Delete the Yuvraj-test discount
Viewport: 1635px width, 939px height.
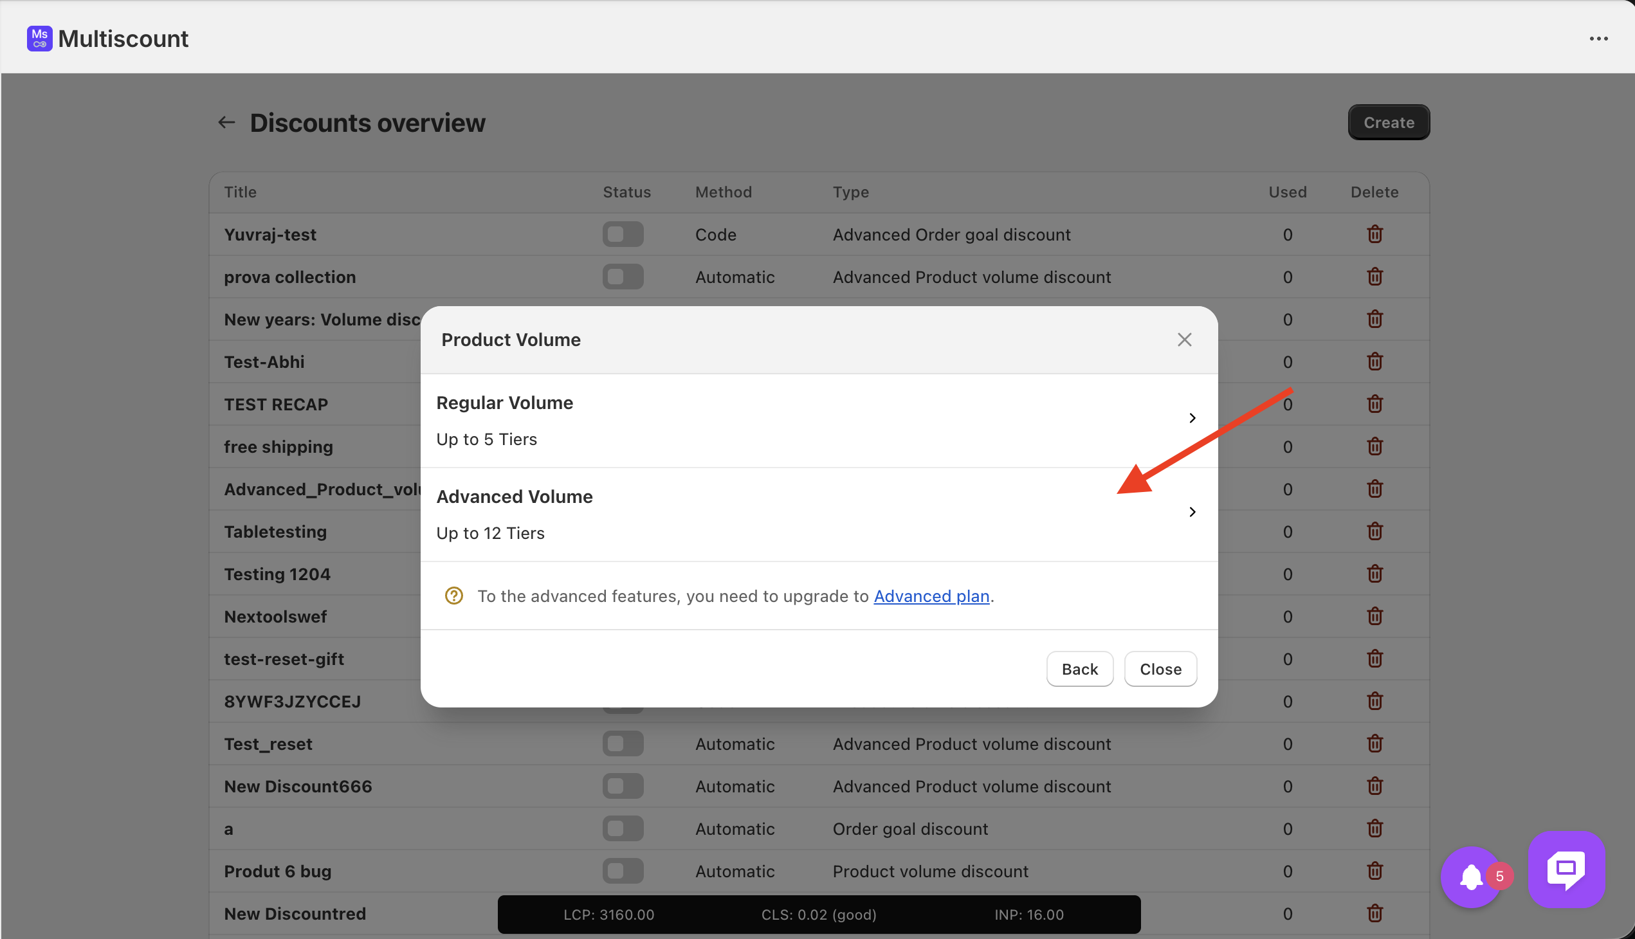click(x=1375, y=234)
